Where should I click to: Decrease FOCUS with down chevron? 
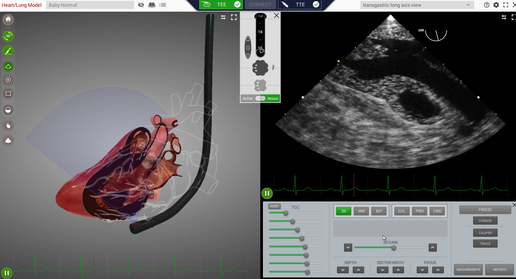point(422,270)
